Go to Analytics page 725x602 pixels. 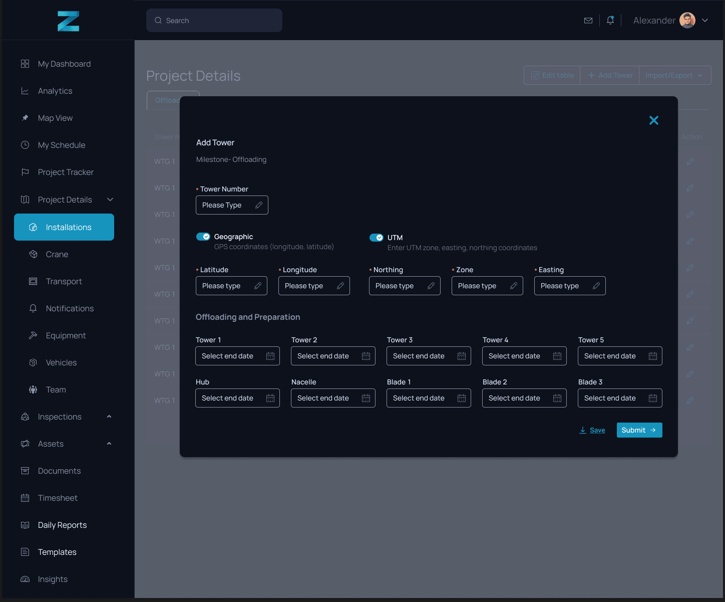point(55,91)
